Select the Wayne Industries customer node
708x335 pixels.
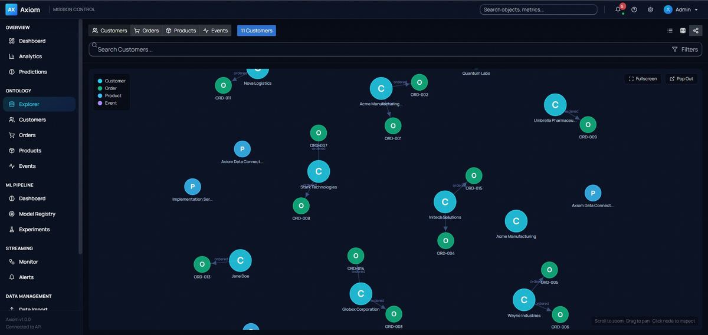coord(524,300)
